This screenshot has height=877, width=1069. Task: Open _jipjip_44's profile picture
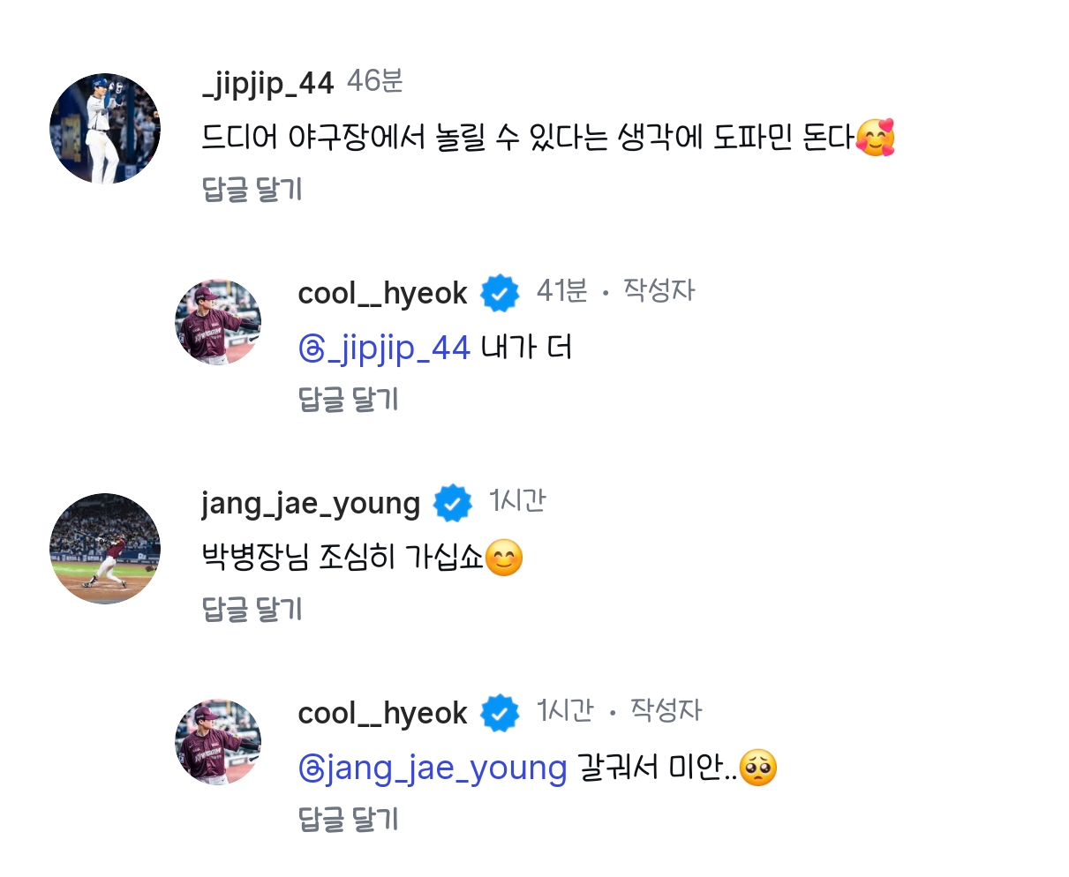point(105,129)
